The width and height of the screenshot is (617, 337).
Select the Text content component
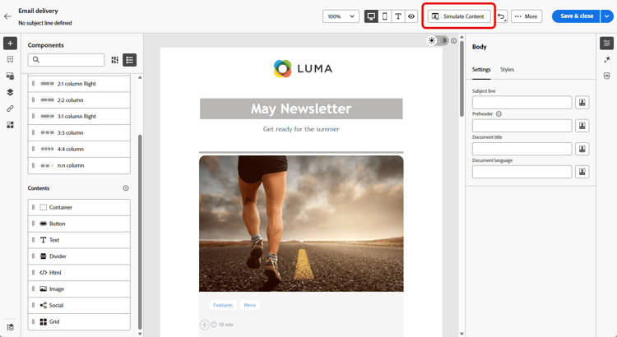(x=79, y=240)
